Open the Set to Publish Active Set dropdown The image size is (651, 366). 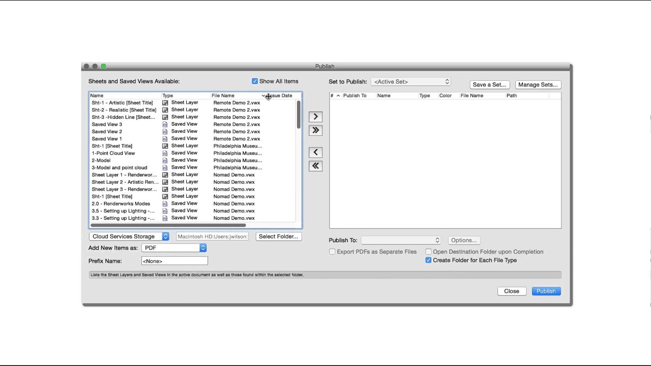(x=411, y=81)
